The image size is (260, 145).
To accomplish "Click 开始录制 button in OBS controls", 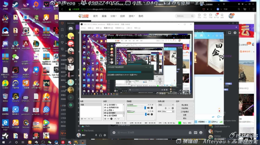I will point(185,108).
